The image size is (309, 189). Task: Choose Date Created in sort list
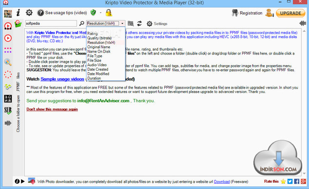click(106, 69)
